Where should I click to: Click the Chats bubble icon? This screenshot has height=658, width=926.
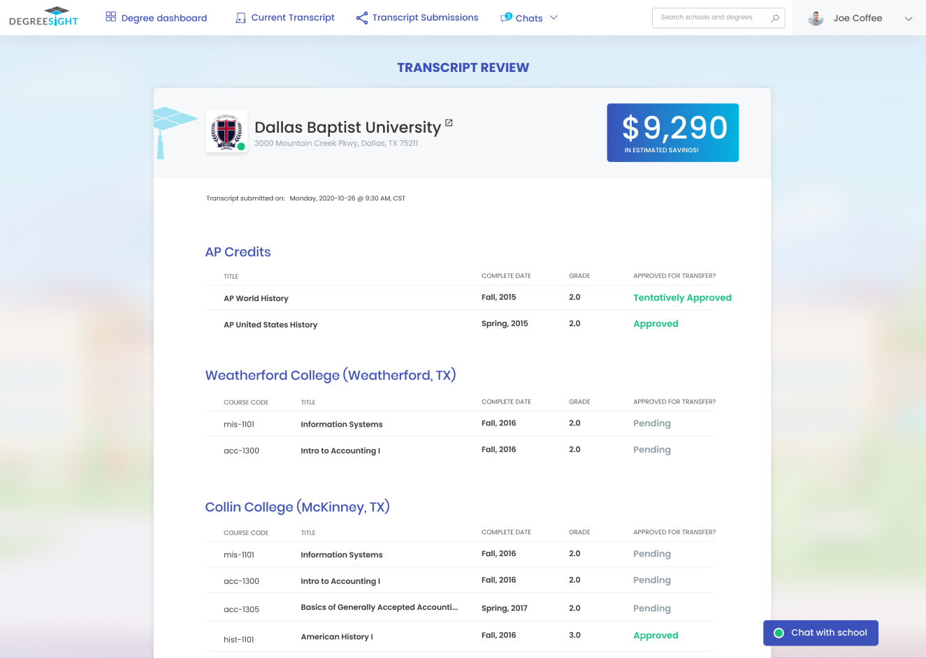[x=506, y=17]
